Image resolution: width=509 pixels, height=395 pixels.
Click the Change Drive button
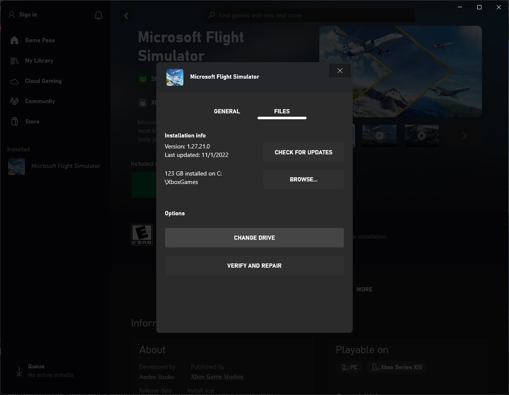pos(254,238)
